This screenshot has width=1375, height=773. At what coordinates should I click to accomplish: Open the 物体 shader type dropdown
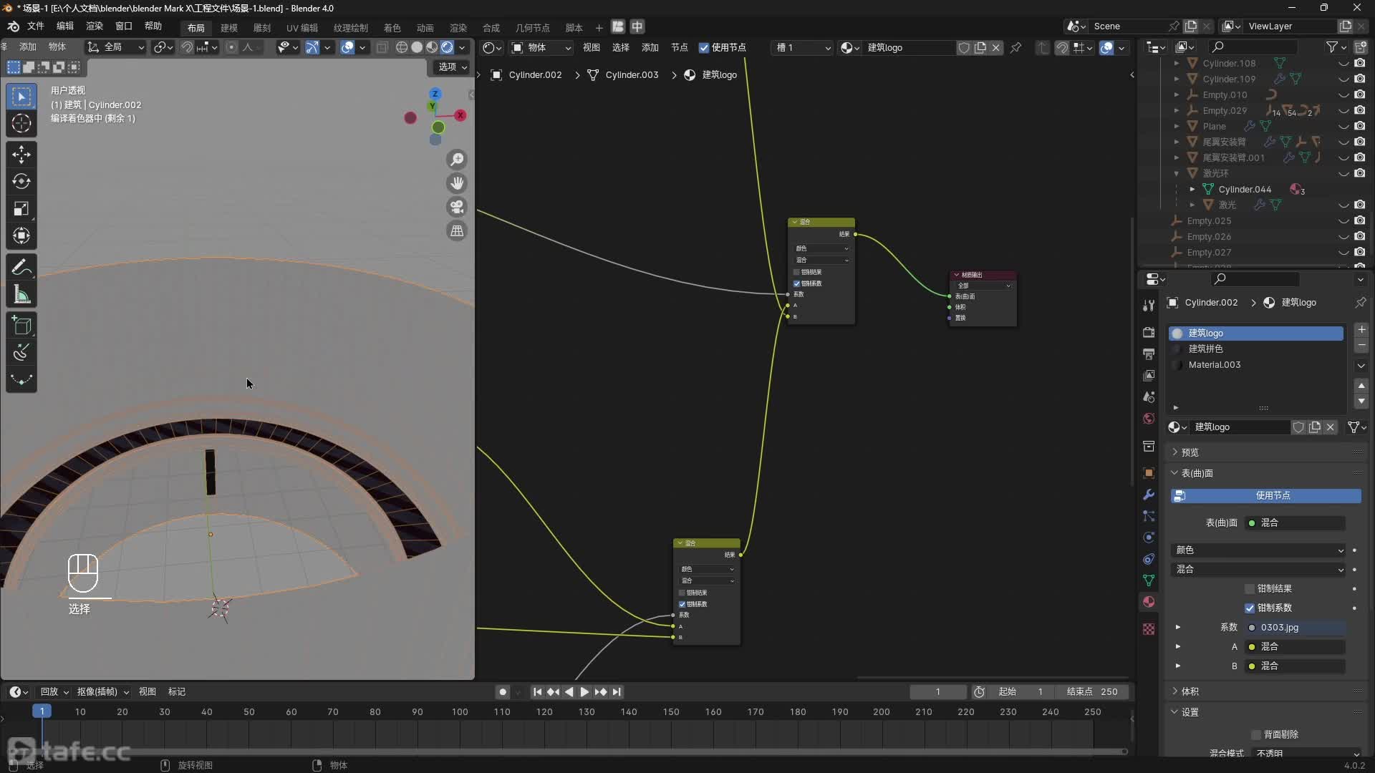tap(541, 48)
